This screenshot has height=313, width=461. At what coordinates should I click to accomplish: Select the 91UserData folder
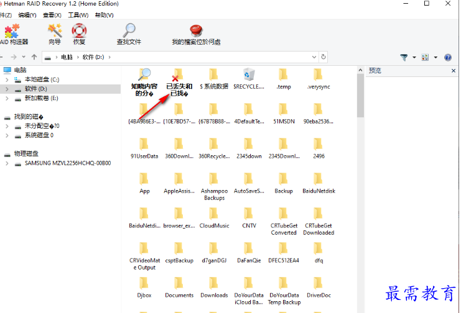click(144, 148)
